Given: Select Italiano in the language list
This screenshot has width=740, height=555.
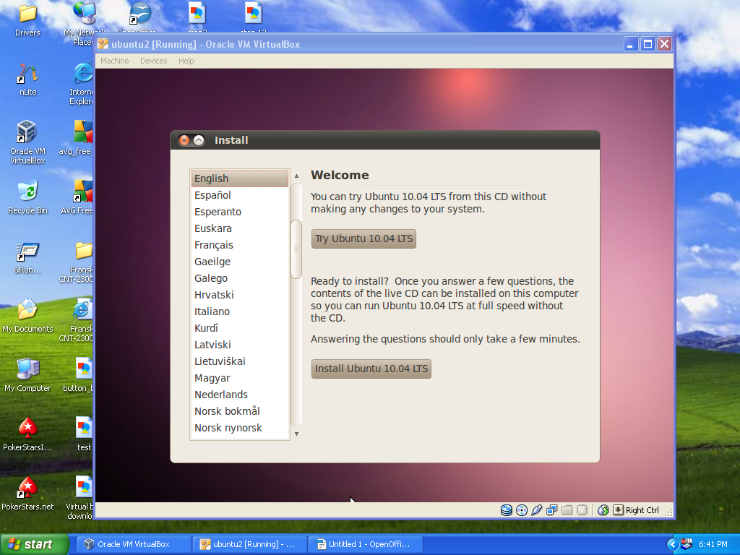Looking at the screenshot, I should (x=240, y=311).
